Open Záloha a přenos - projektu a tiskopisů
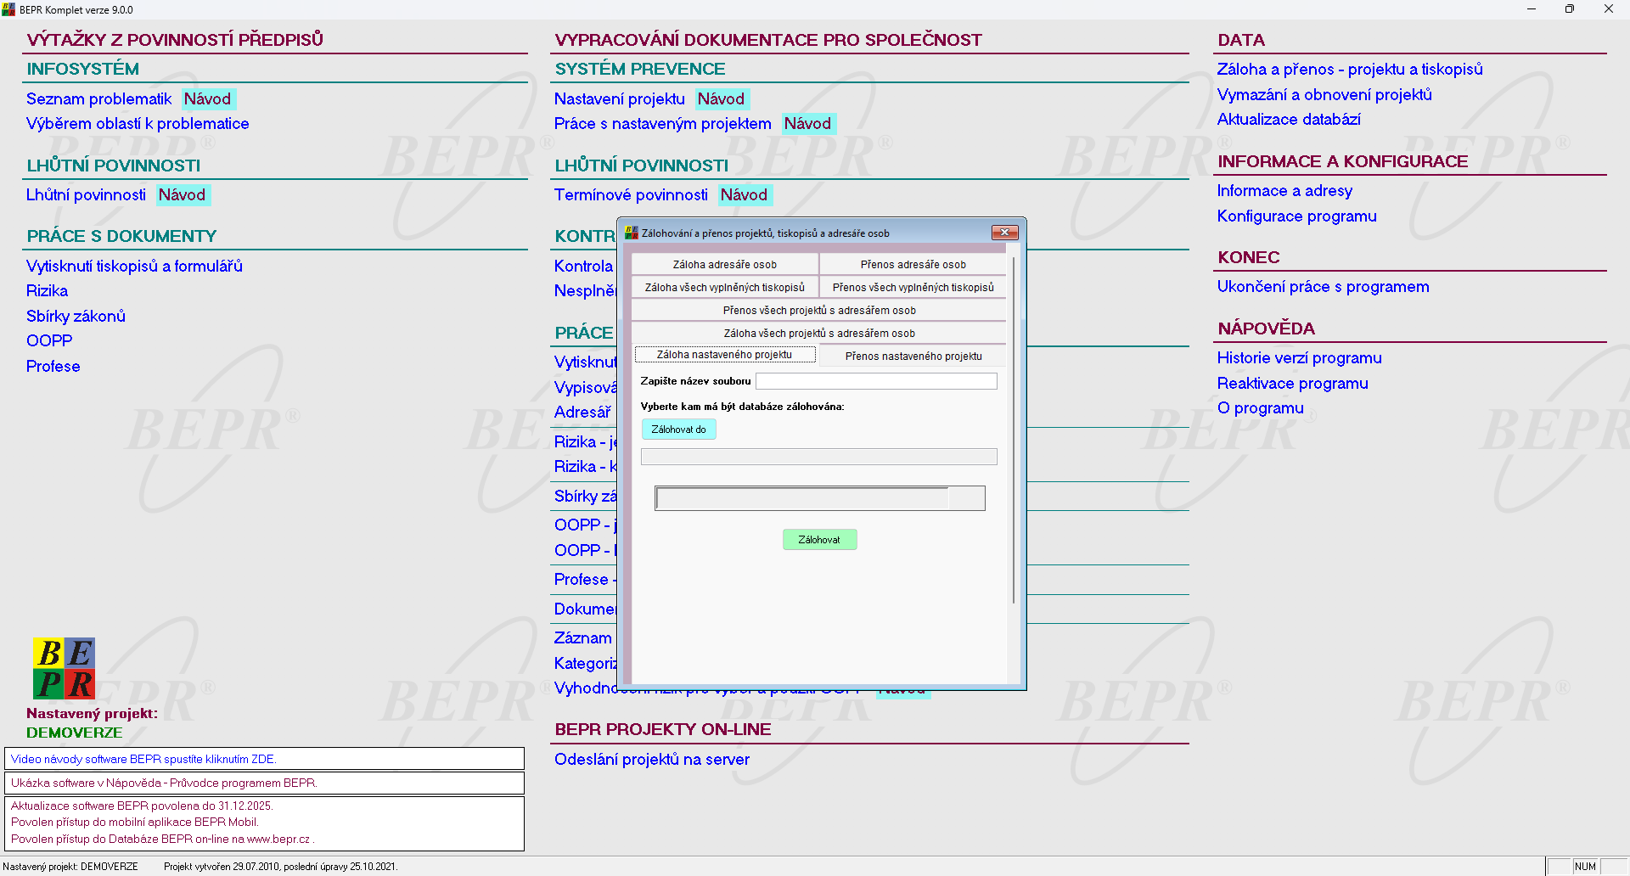Screen dimensions: 1630x876 (x=1350, y=70)
